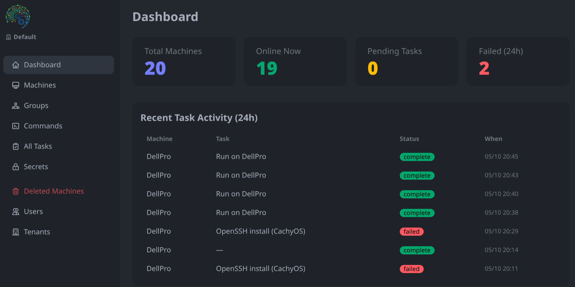This screenshot has height=287, width=575.
Task: Click failed badge in 20:11 row
Action: pyautogui.click(x=411, y=269)
